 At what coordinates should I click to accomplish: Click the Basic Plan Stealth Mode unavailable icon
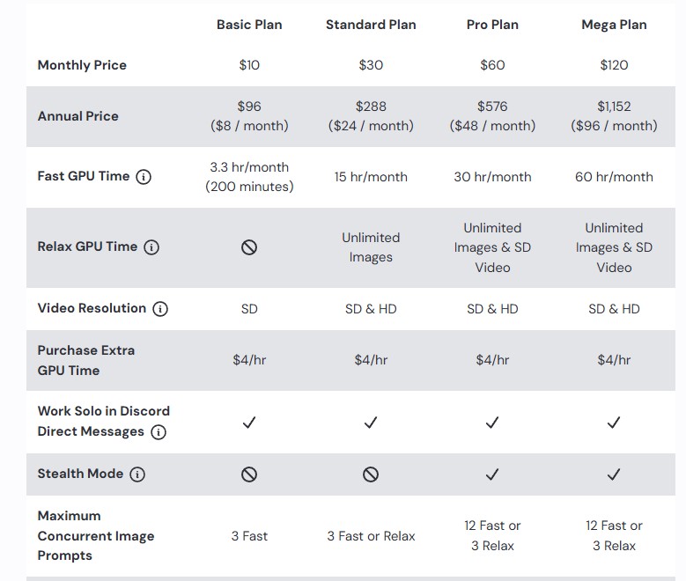(x=249, y=474)
